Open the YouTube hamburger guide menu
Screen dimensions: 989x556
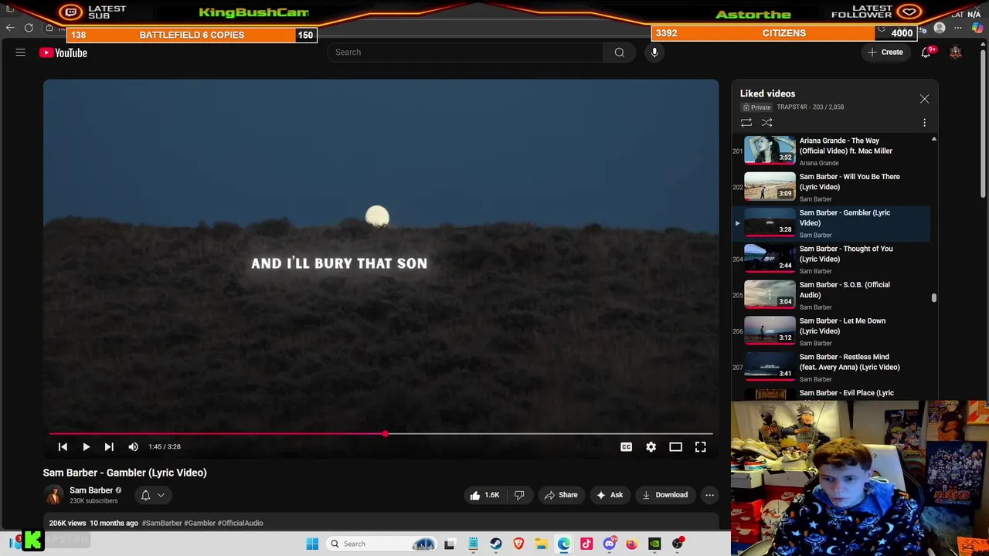21,53
